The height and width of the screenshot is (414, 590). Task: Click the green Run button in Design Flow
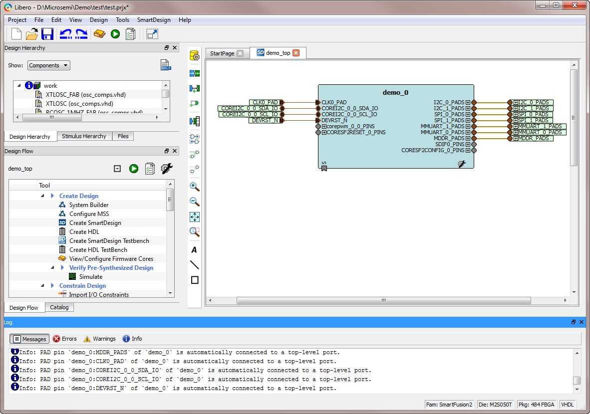(x=133, y=169)
